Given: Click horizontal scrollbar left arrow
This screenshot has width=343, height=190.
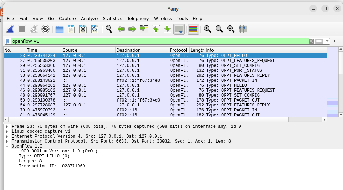Looking at the screenshot, I should (x=6, y=120).
